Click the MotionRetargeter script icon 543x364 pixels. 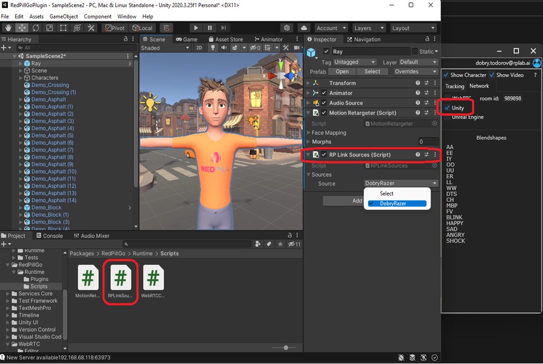pos(88,278)
